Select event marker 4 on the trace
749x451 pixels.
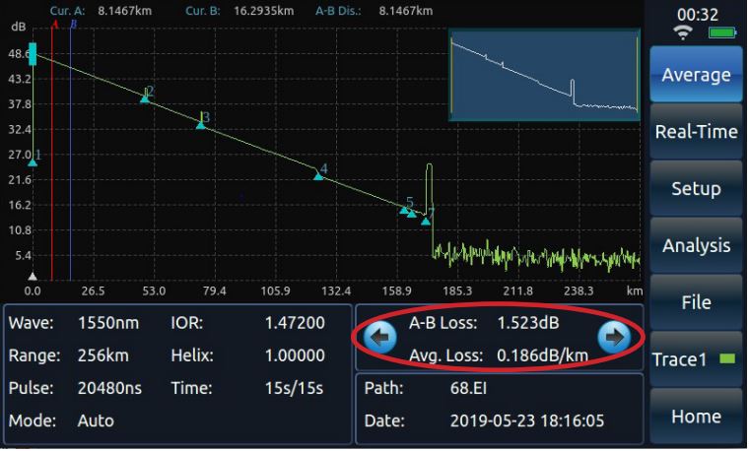(x=318, y=176)
